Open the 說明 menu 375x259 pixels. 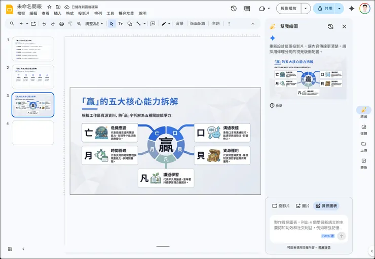[x=142, y=13]
